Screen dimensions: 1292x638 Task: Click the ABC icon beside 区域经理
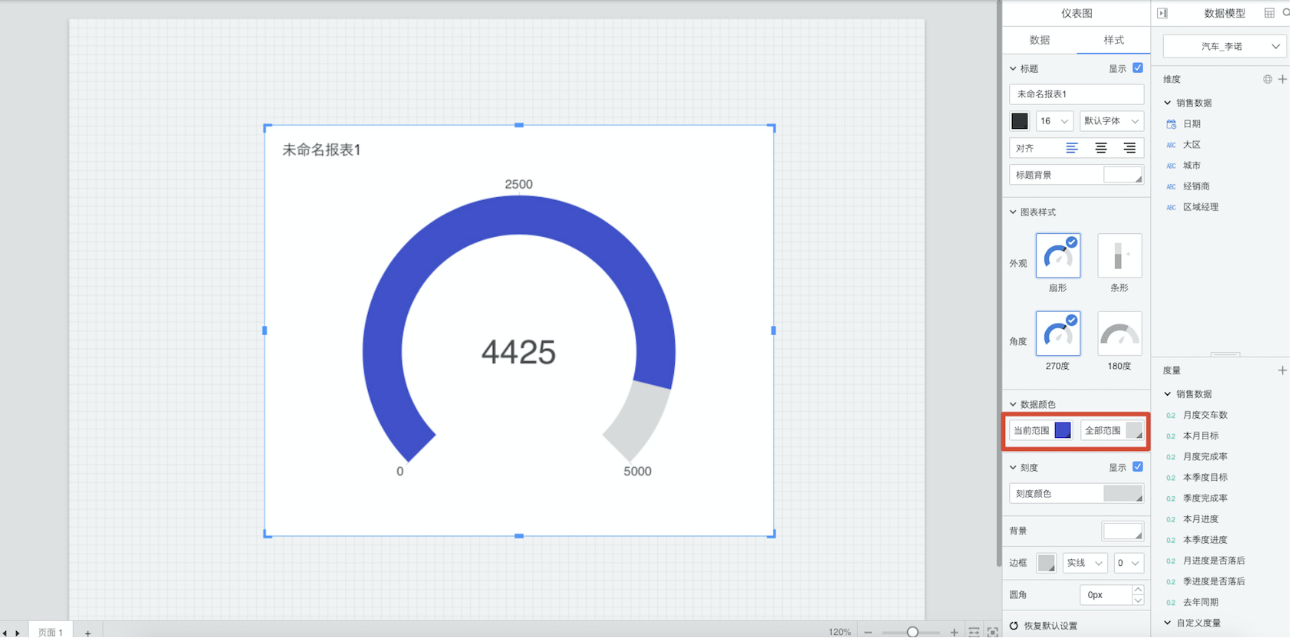pyautogui.click(x=1171, y=207)
